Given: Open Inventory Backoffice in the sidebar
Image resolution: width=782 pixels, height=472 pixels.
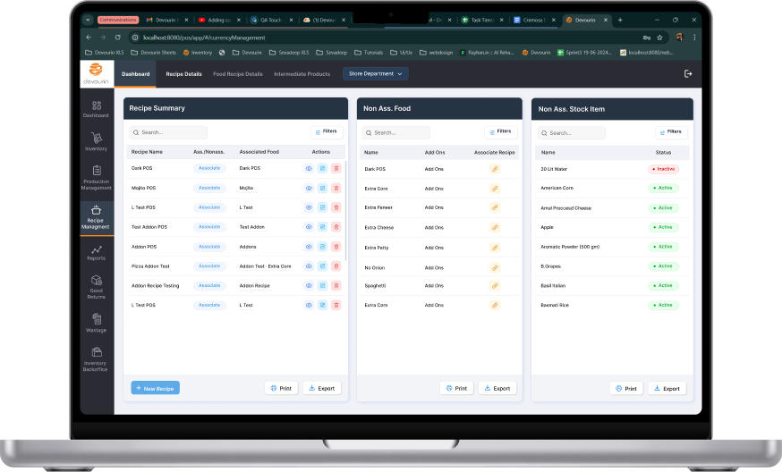Looking at the screenshot, I should tap(97, 359).
